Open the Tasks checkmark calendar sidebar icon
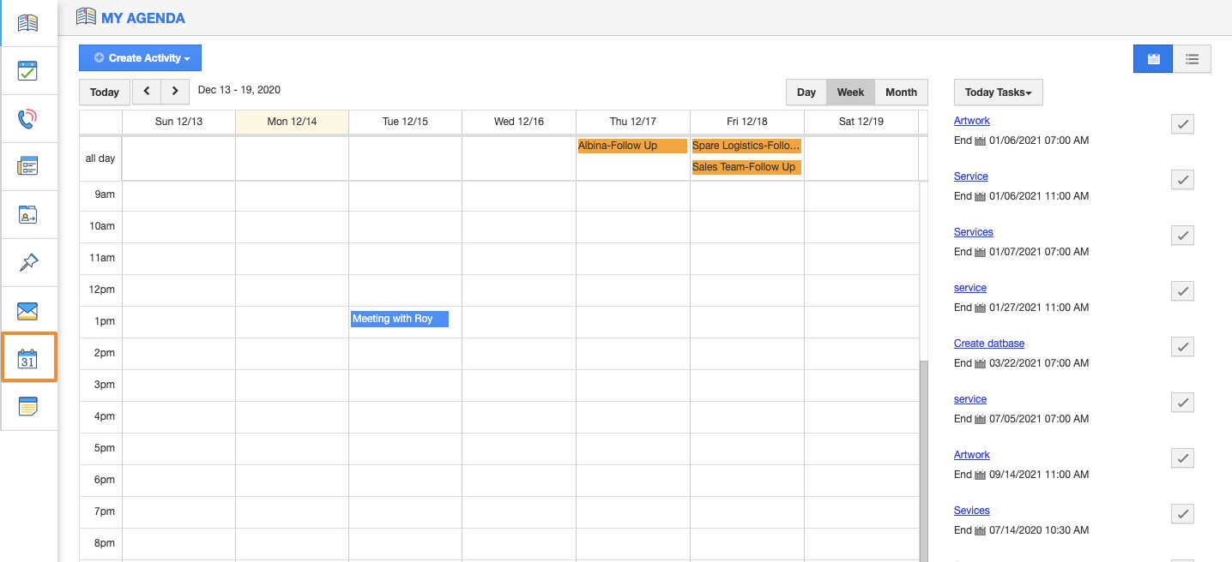1232x562 pixels. [x=28, y=70]
